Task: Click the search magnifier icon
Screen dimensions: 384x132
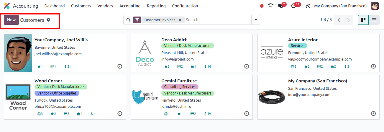Action: click(x=128, y=20)
